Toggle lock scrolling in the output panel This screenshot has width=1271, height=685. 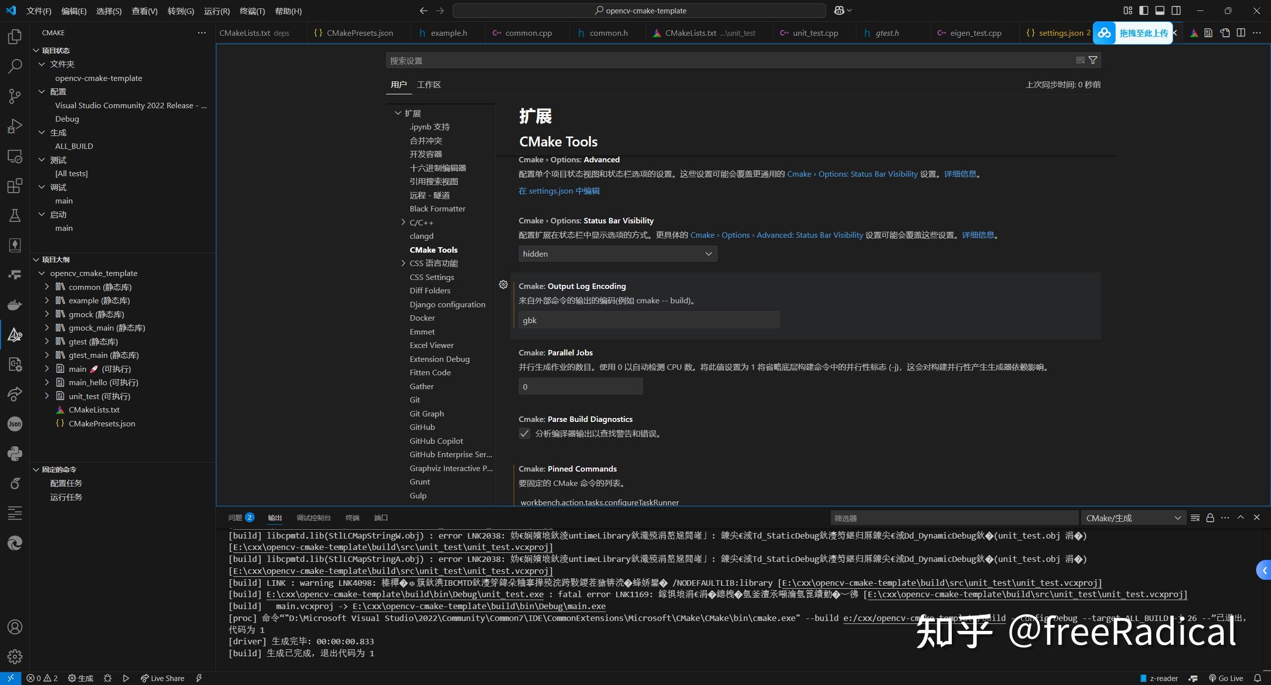click(1210, 518)
